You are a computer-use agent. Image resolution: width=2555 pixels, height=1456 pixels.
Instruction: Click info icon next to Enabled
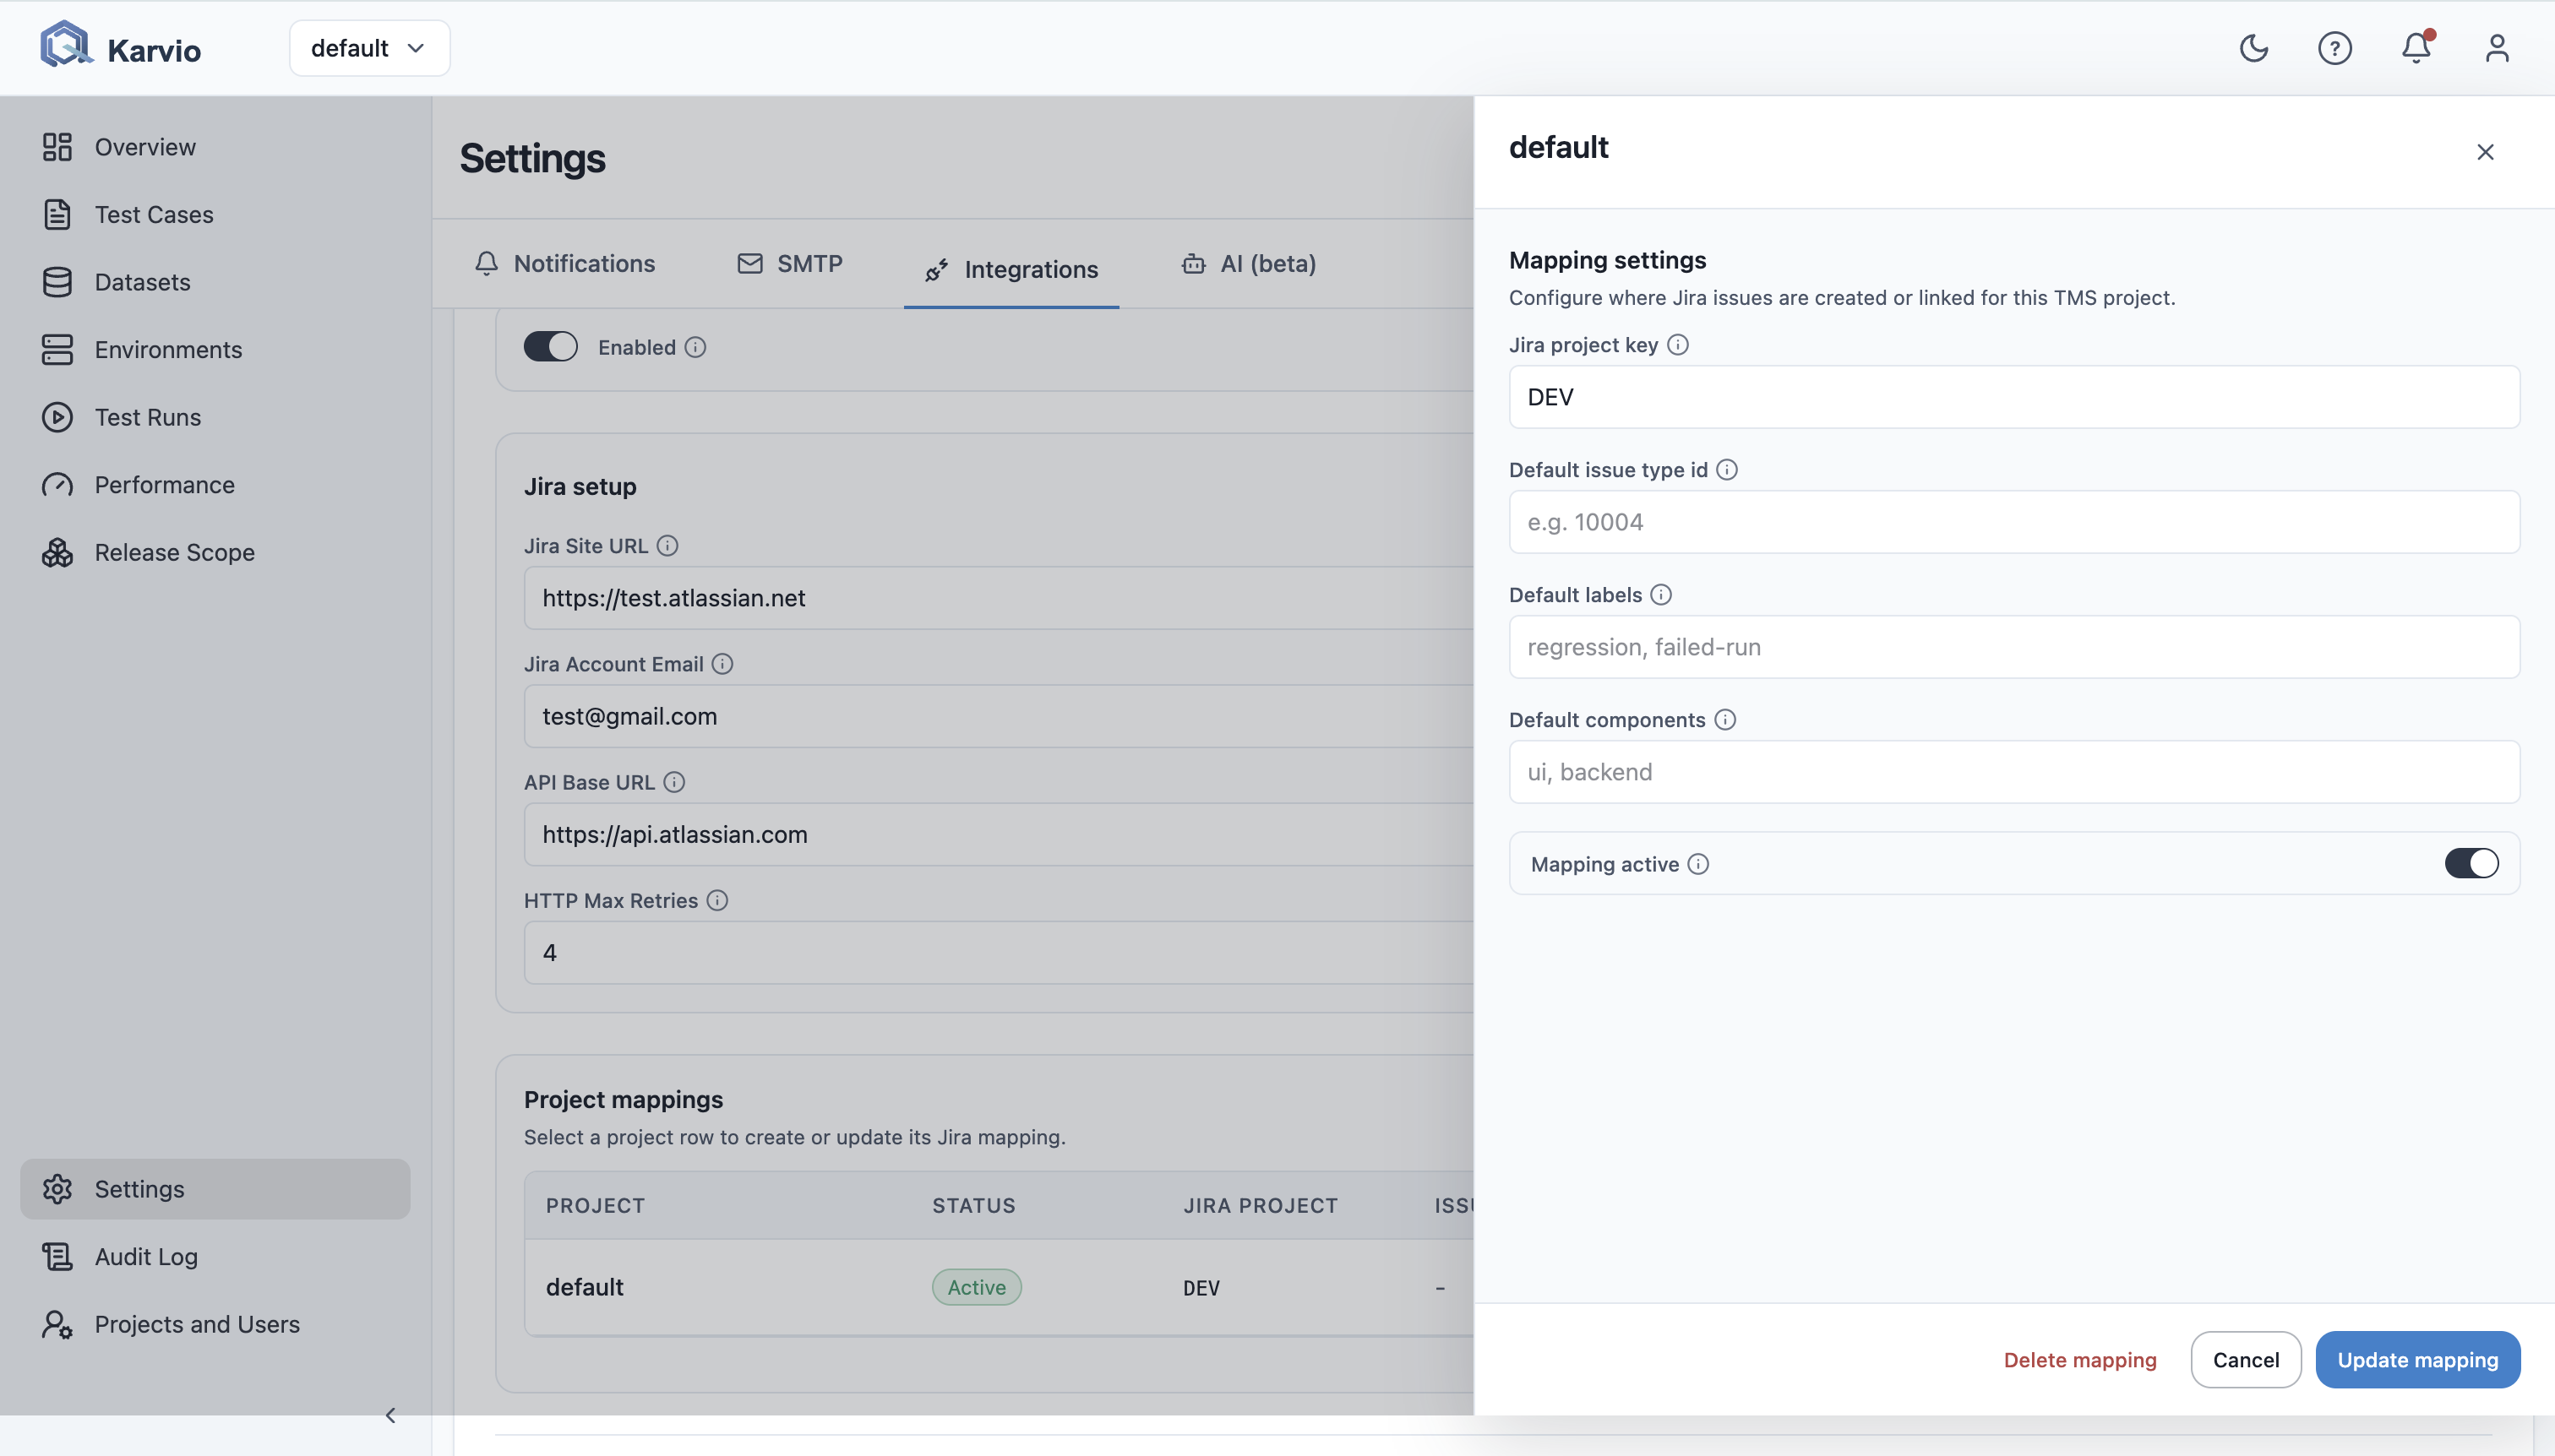tap(695, 347)
